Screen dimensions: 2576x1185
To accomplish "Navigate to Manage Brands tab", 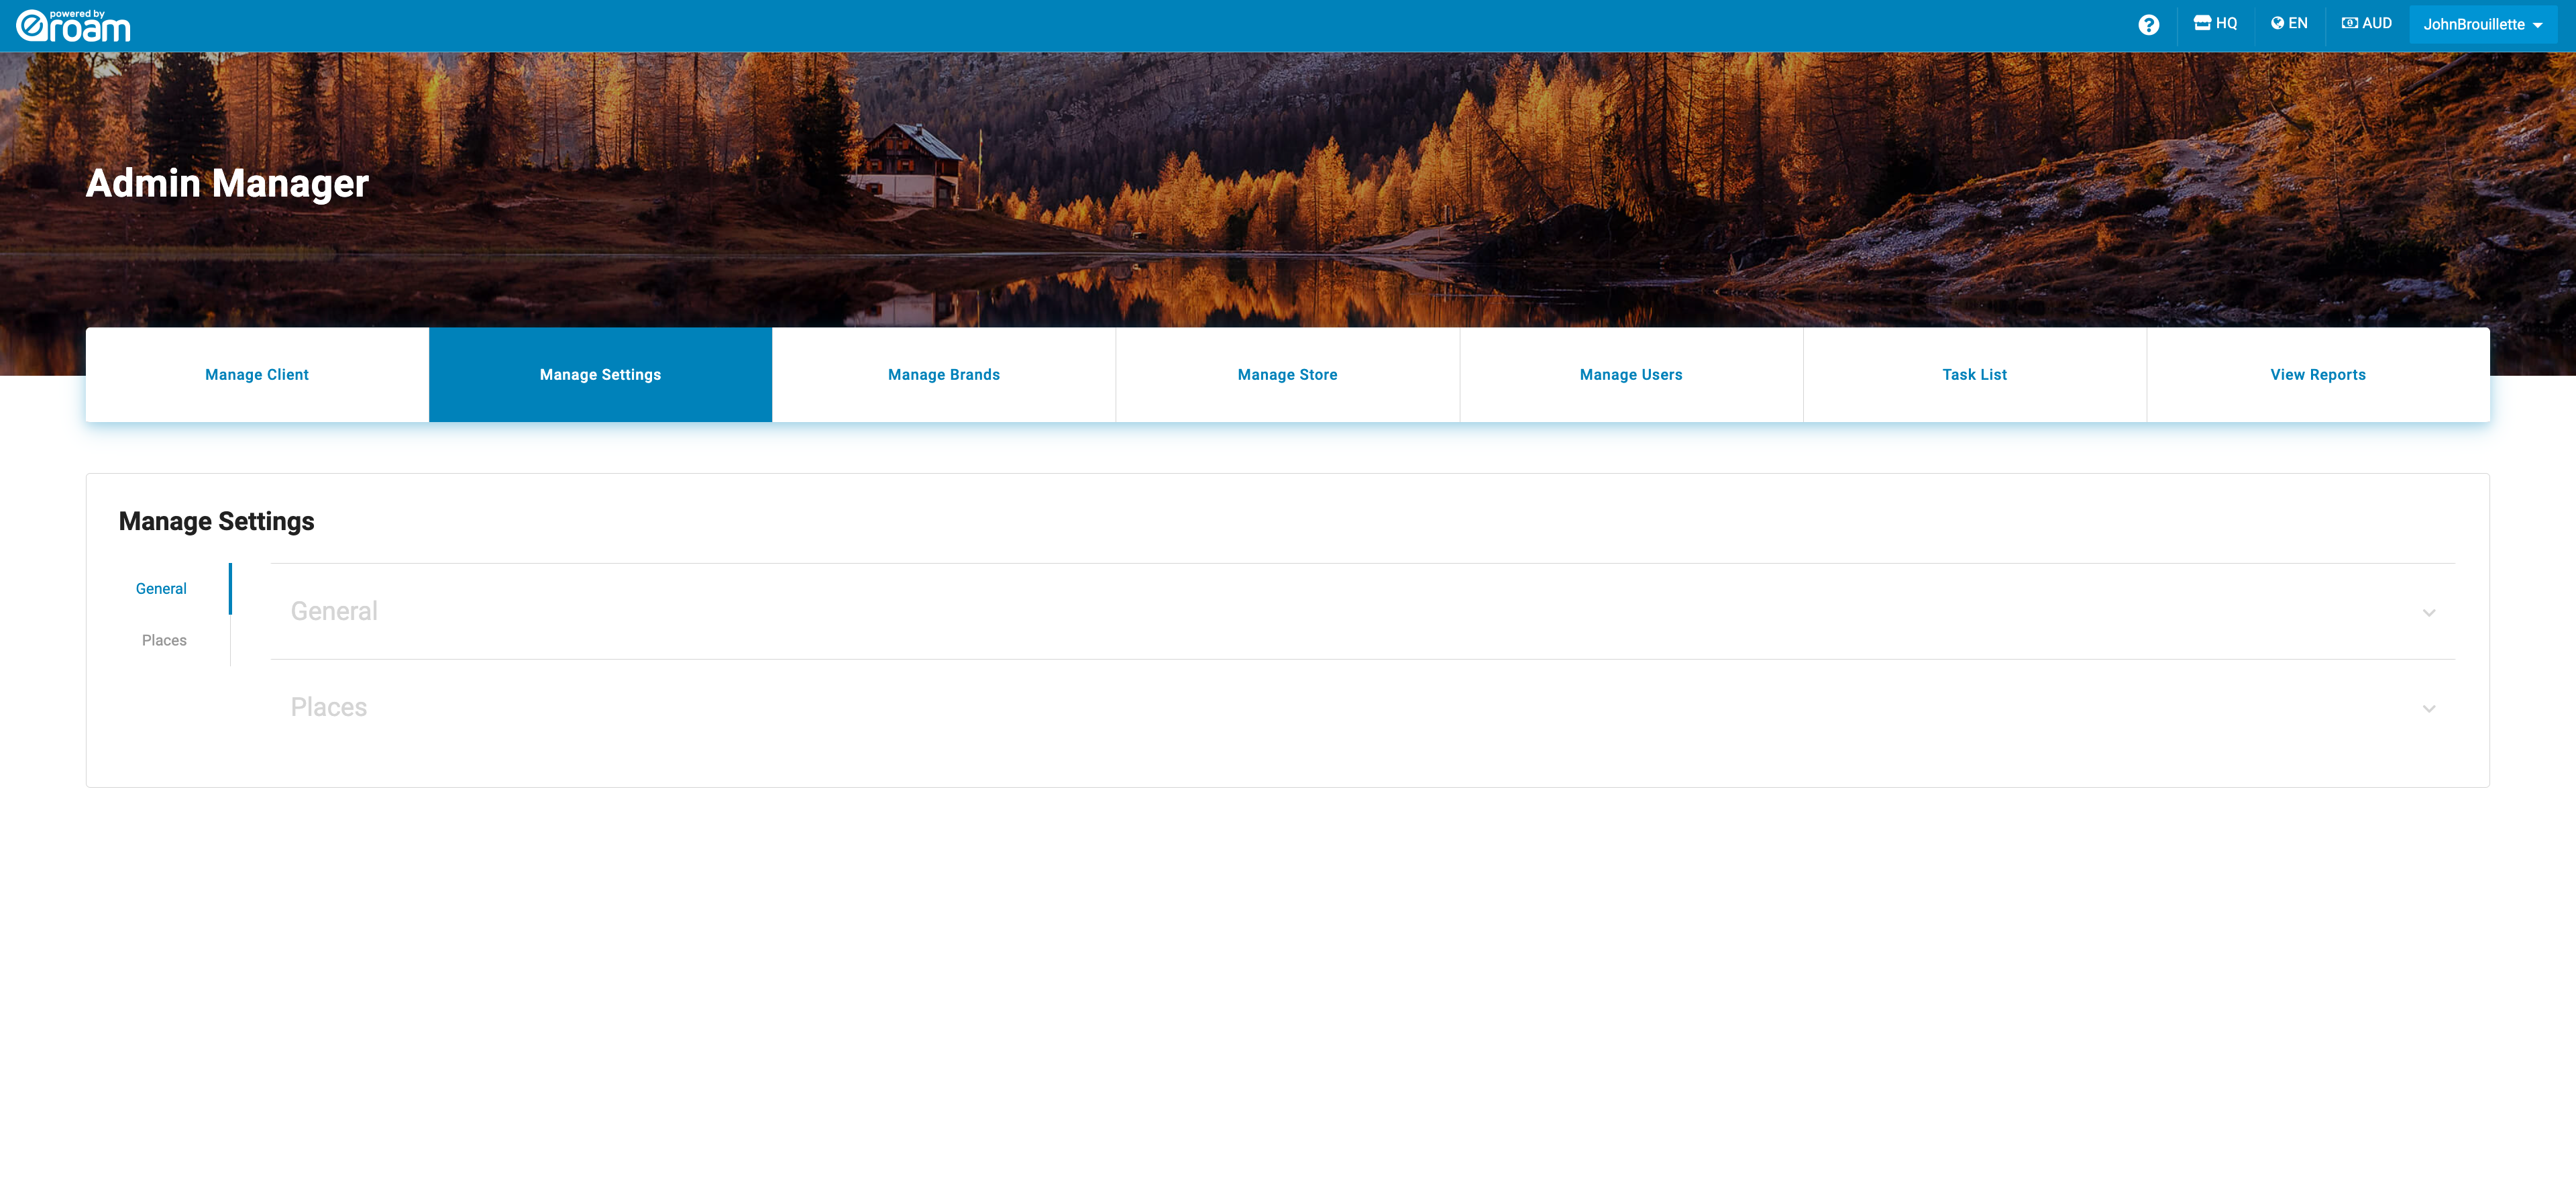I will (945, 374).
